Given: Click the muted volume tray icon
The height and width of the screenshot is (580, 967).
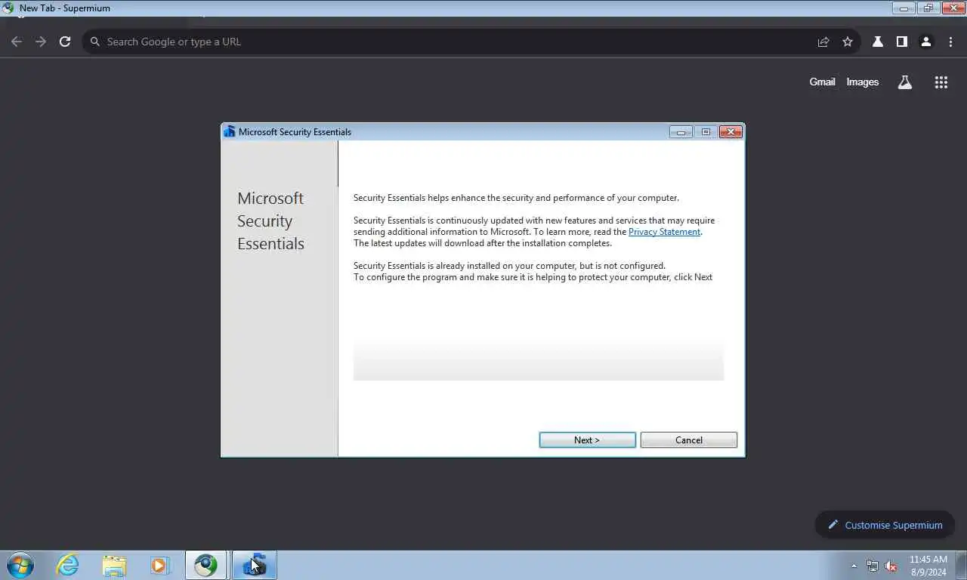Looking at the screenshot, I should (891, 566).
